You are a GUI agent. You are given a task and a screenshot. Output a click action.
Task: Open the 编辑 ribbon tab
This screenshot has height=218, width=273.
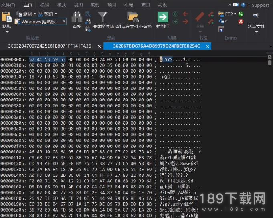click(45, 5)
